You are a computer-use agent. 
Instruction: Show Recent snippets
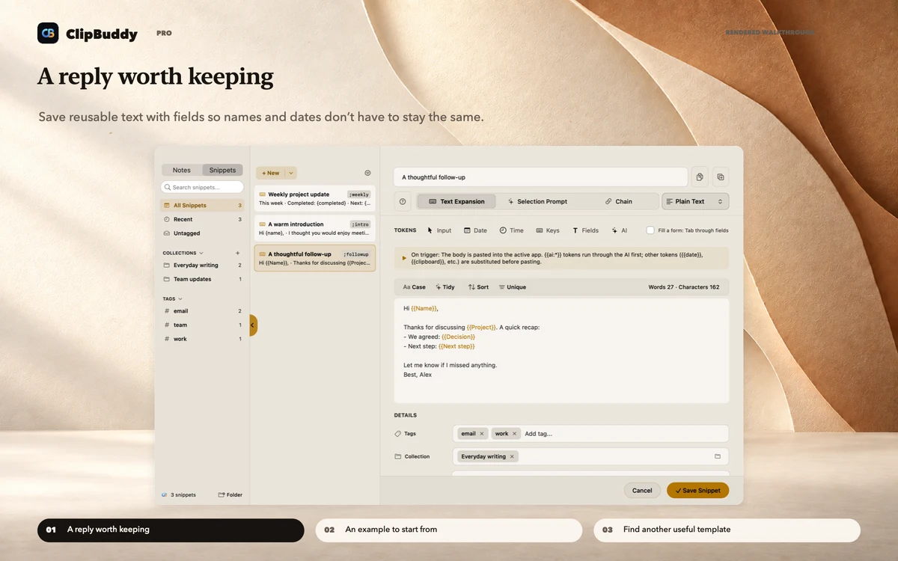pos(203,219)
